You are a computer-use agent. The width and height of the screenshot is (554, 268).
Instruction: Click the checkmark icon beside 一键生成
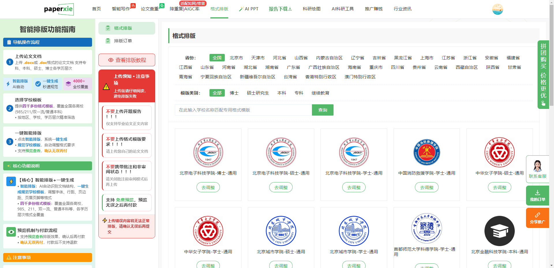coord(38,84)
